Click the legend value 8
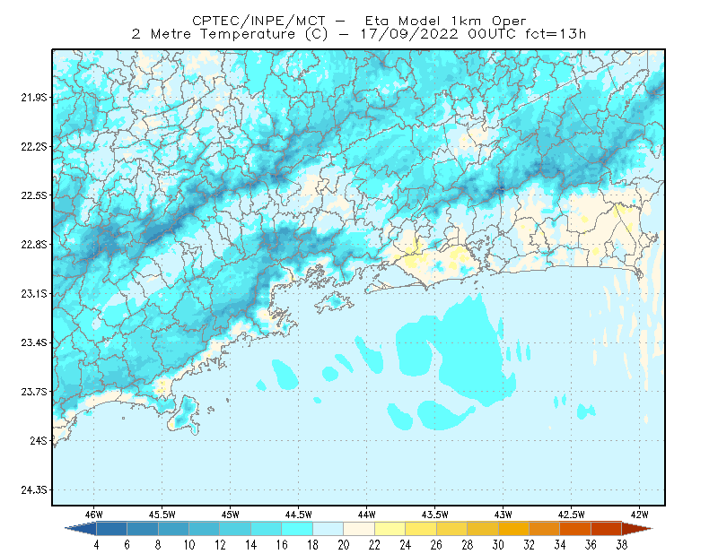Viewport: 718px width, 554px height. coord(159,545)
